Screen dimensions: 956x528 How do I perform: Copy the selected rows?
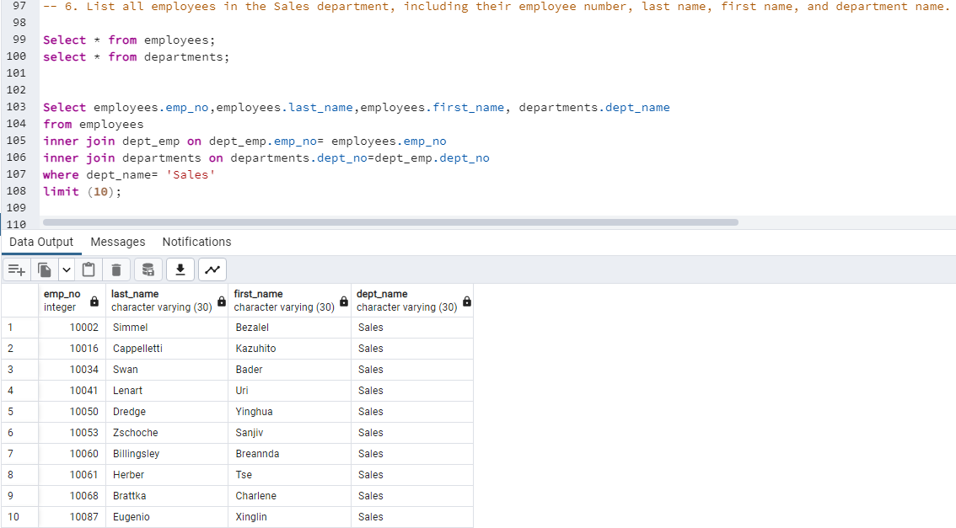point(43,269)
